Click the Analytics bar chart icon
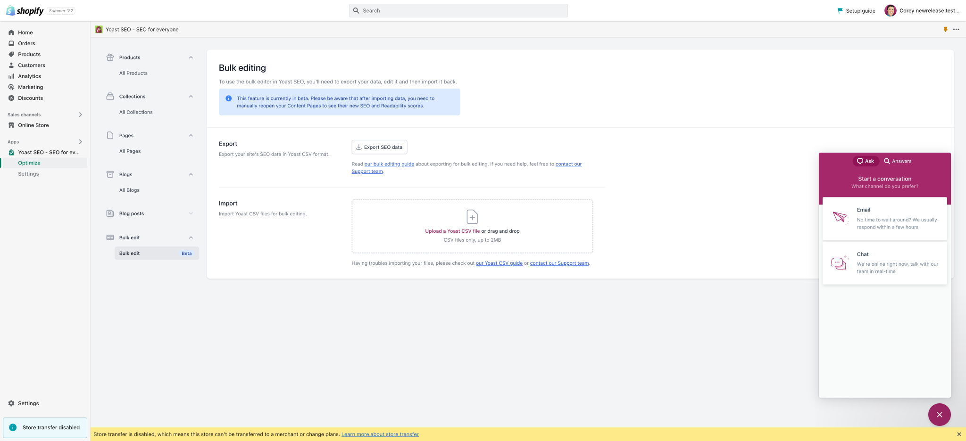This screenshot has height=441, width=966. click(x=11, y=76)
